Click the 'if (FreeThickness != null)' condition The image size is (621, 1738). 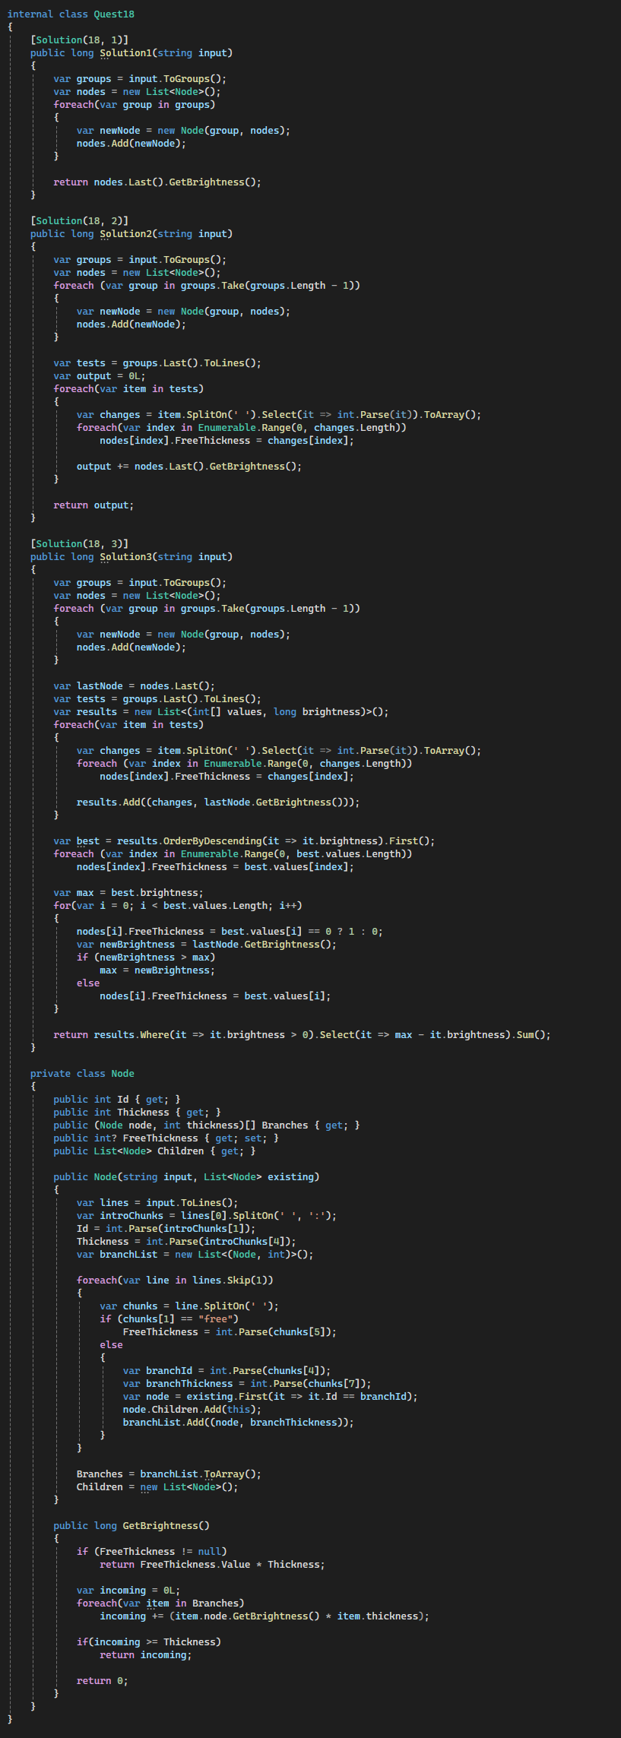[x=152, y=1551]
